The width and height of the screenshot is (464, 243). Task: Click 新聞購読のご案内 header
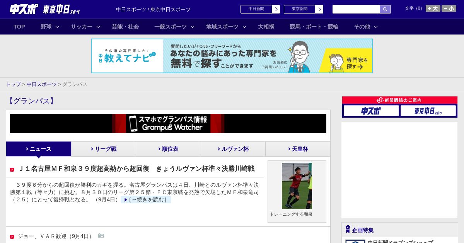click(400, 100)
